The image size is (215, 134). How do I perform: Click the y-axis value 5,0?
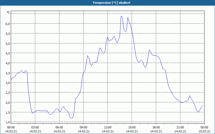(8, 43)
